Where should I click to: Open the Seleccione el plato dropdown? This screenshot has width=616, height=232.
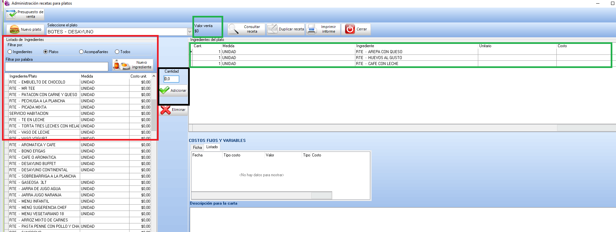[x=189, y=32]
